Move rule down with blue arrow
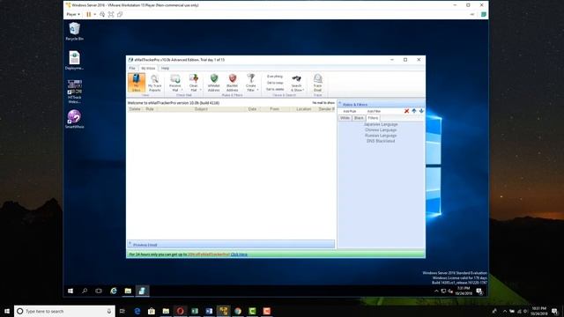This screenshot has height=317, width=564. pyautogui.click(x=421, y=111)
